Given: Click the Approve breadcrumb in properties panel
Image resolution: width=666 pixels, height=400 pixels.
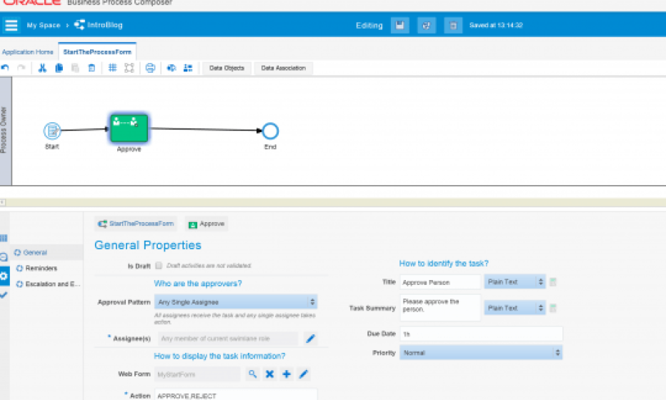Looking at the screenshot, I should pyautogui.click(x=207, y=224).
